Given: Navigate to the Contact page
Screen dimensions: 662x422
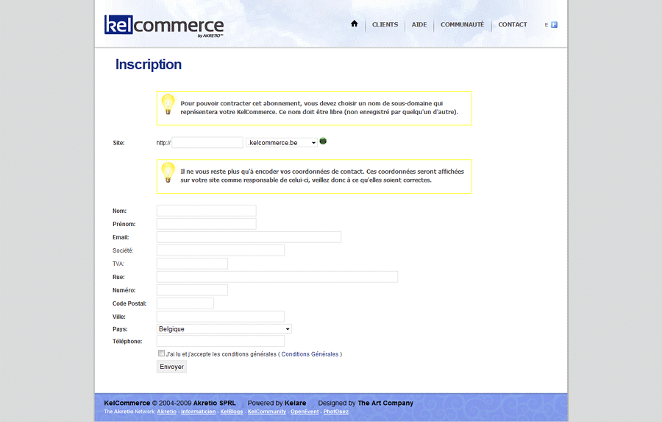Looking at the screenshot, I should [513, 24].
